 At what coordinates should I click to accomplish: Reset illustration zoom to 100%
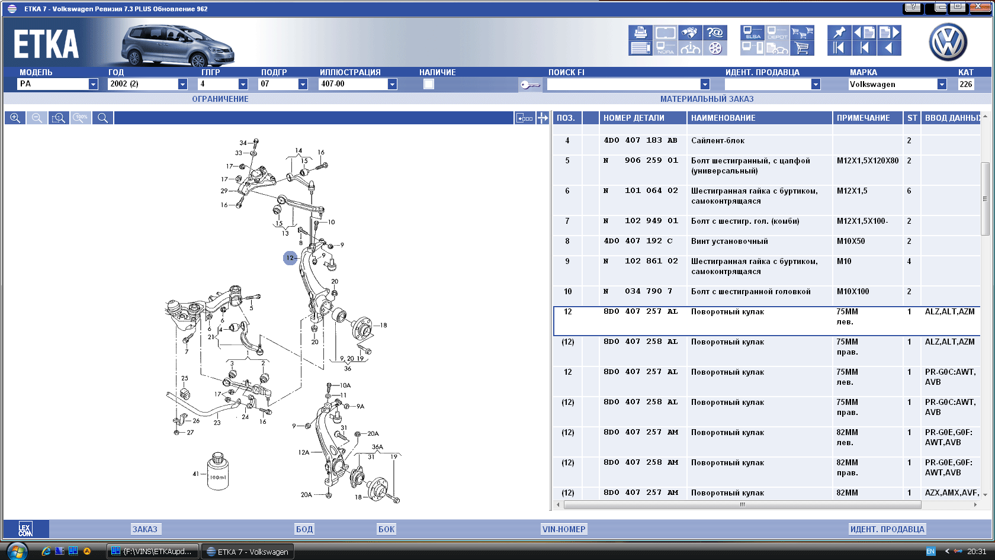[81, 118]
